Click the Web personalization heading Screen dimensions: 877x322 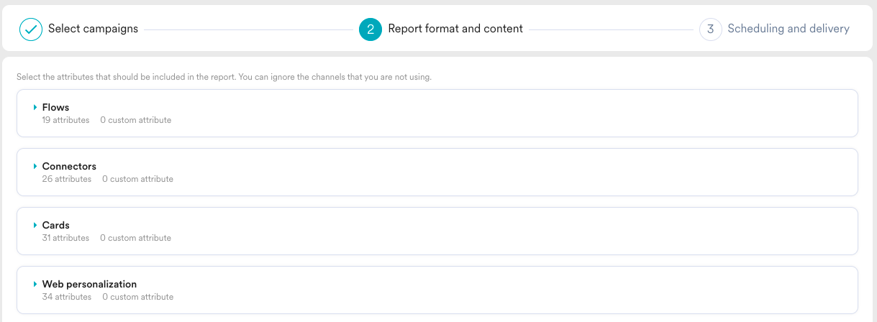[x=89, y=284]
